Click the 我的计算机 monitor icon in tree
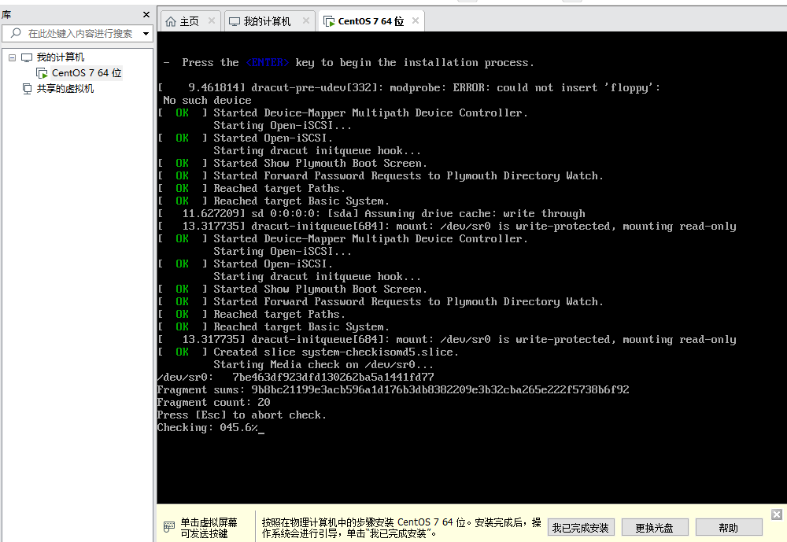The width and height of the screenshot is (787, 542). click(x=27, y=57)
